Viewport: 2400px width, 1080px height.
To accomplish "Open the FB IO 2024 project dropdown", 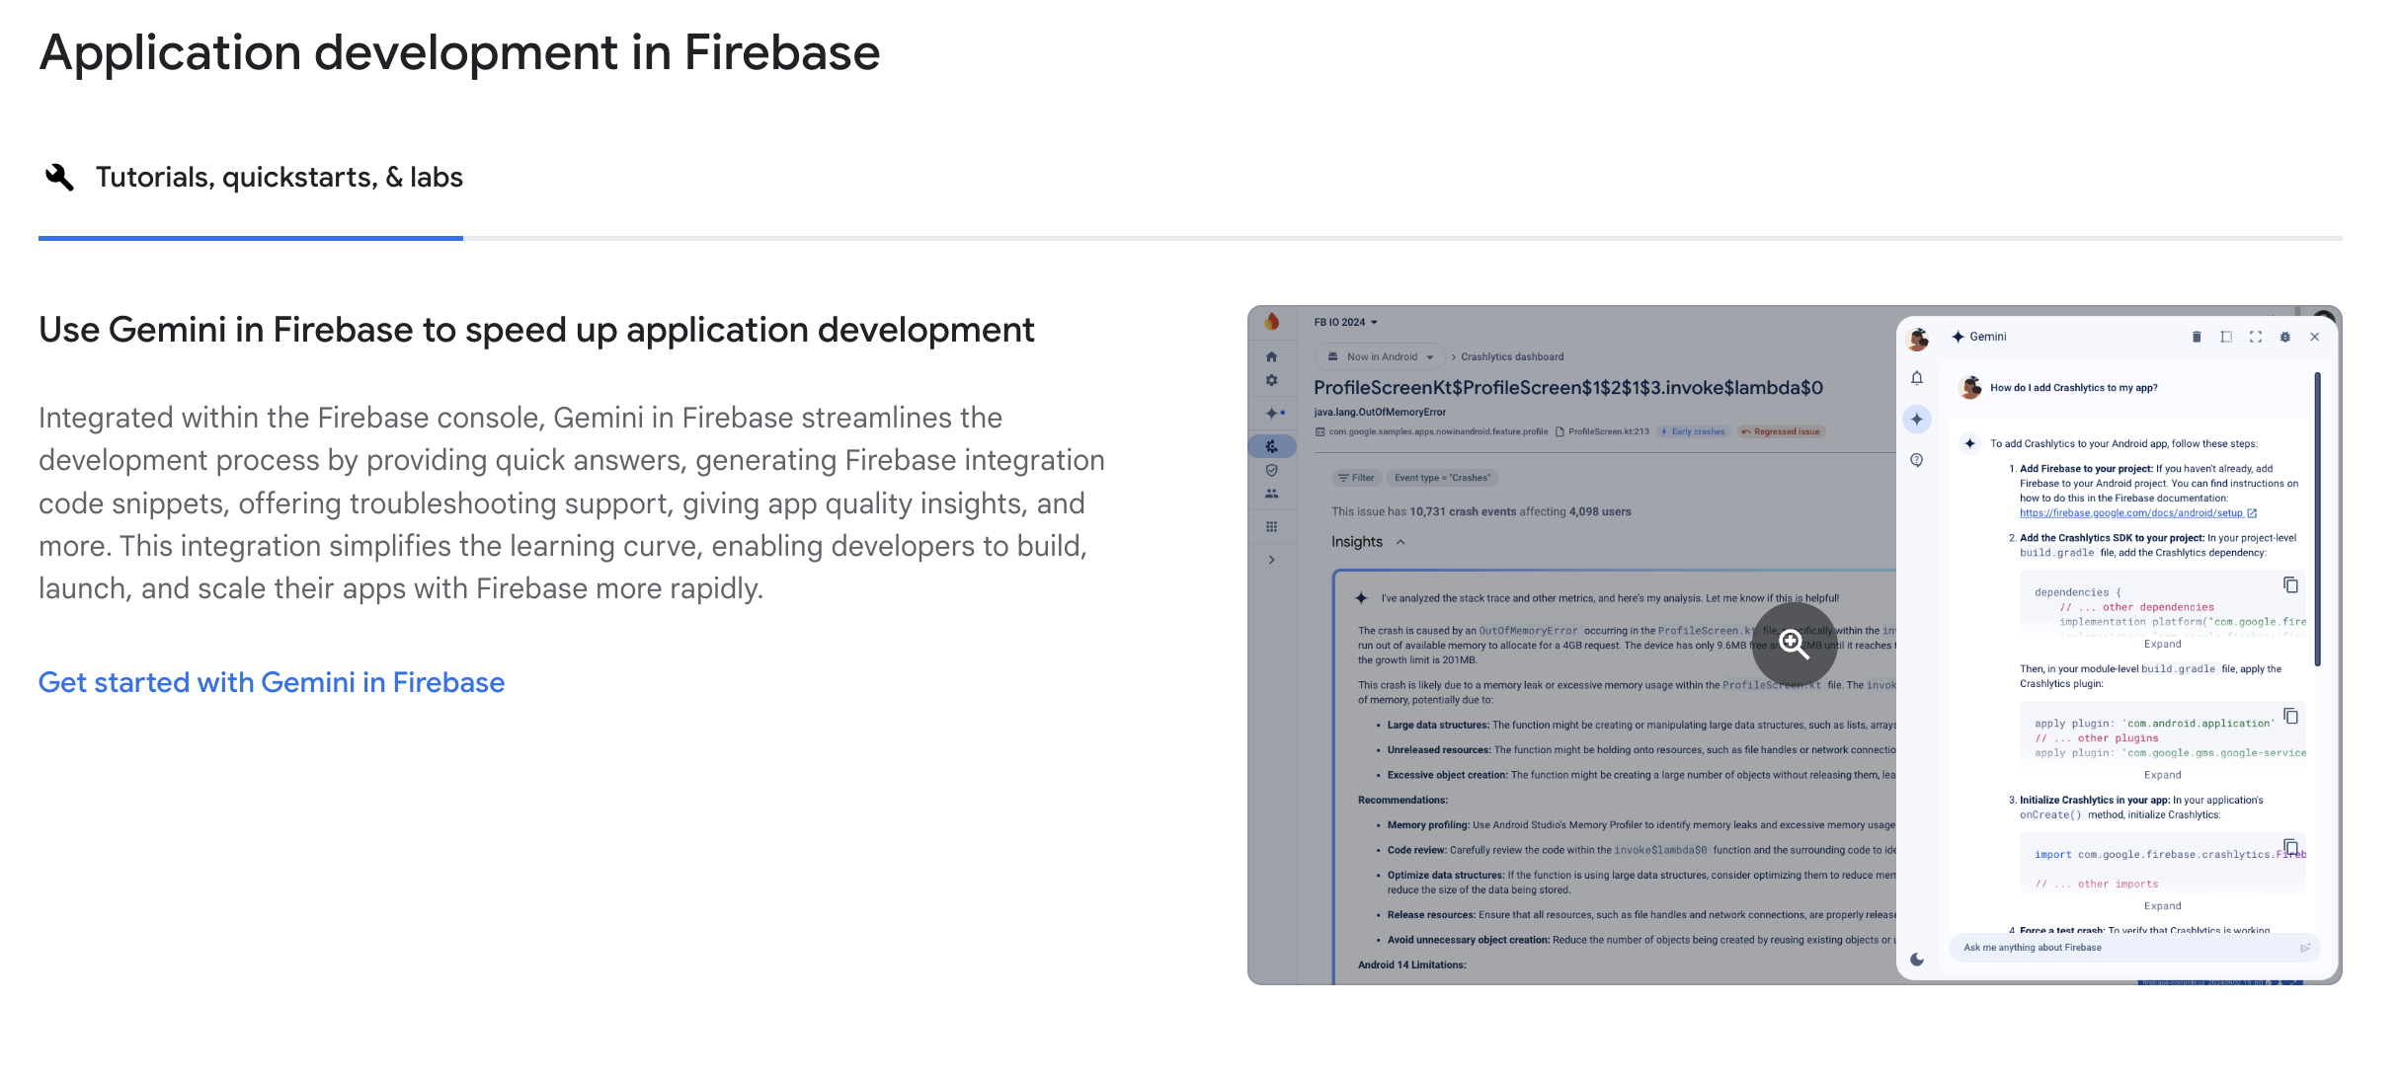I will click(x=1345, y=322).
